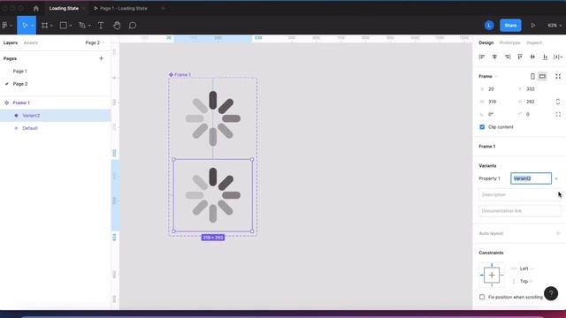Edit the X position field
The height and width of the screenshot is (318, 566).
(497, 89)
